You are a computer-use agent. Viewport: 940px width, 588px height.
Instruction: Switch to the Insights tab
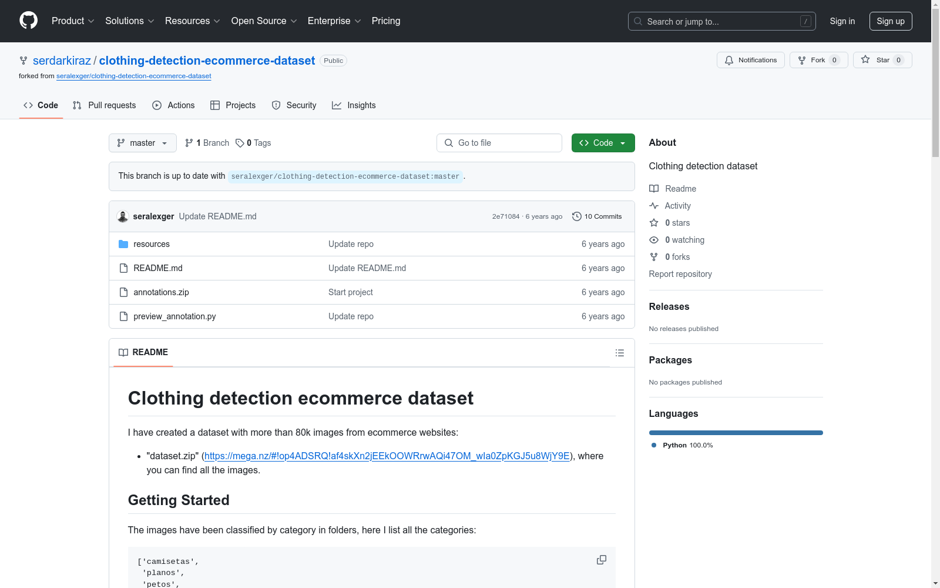tap(354, 105)
